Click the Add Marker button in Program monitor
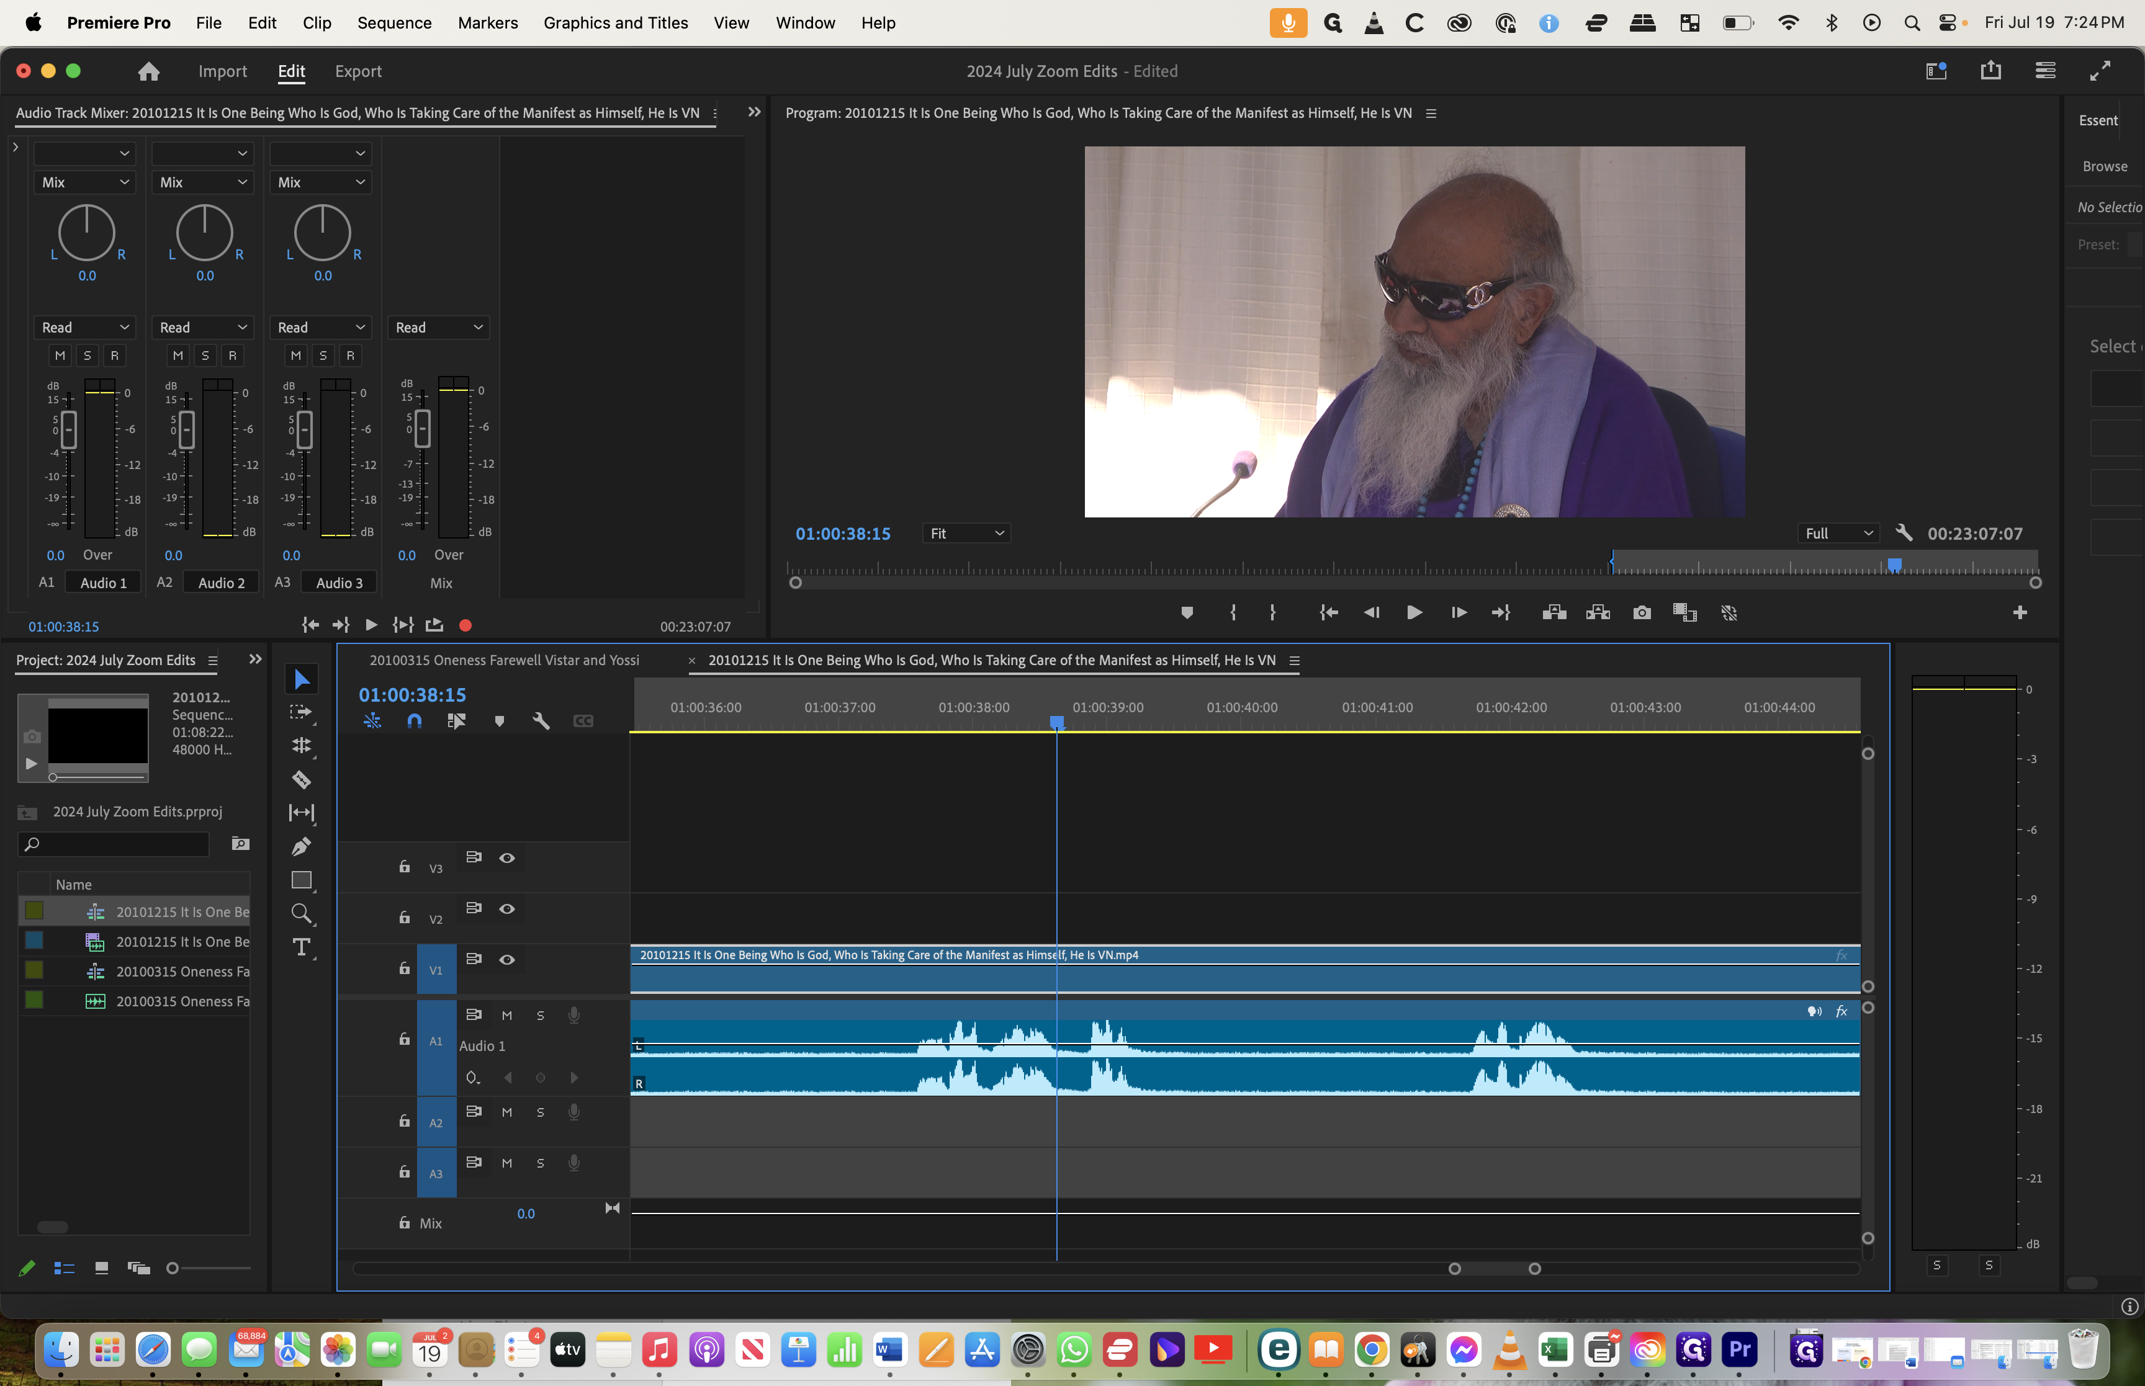 [1186, 613]
